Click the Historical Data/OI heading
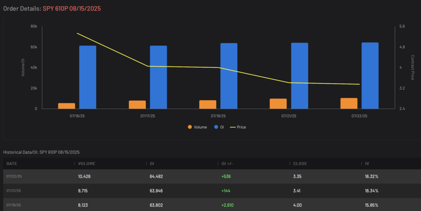The width and height of the screenshot is (421, 211). click(x=42, y=152)
